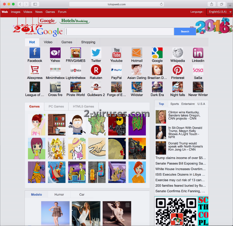Open the Asian Dating shortcut icon
233x226 pixels.
137,70
